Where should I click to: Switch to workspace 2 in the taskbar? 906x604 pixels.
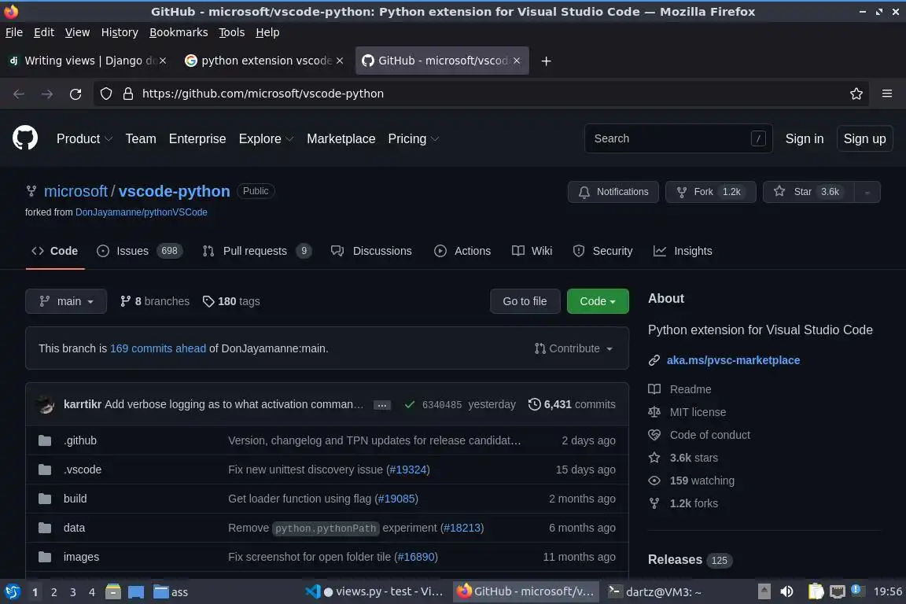click(x=53, y=592)
